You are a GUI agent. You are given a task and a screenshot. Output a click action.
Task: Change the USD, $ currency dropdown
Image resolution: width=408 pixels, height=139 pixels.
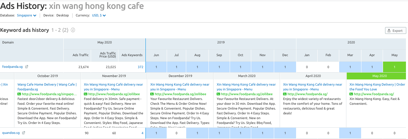[99, 15]
